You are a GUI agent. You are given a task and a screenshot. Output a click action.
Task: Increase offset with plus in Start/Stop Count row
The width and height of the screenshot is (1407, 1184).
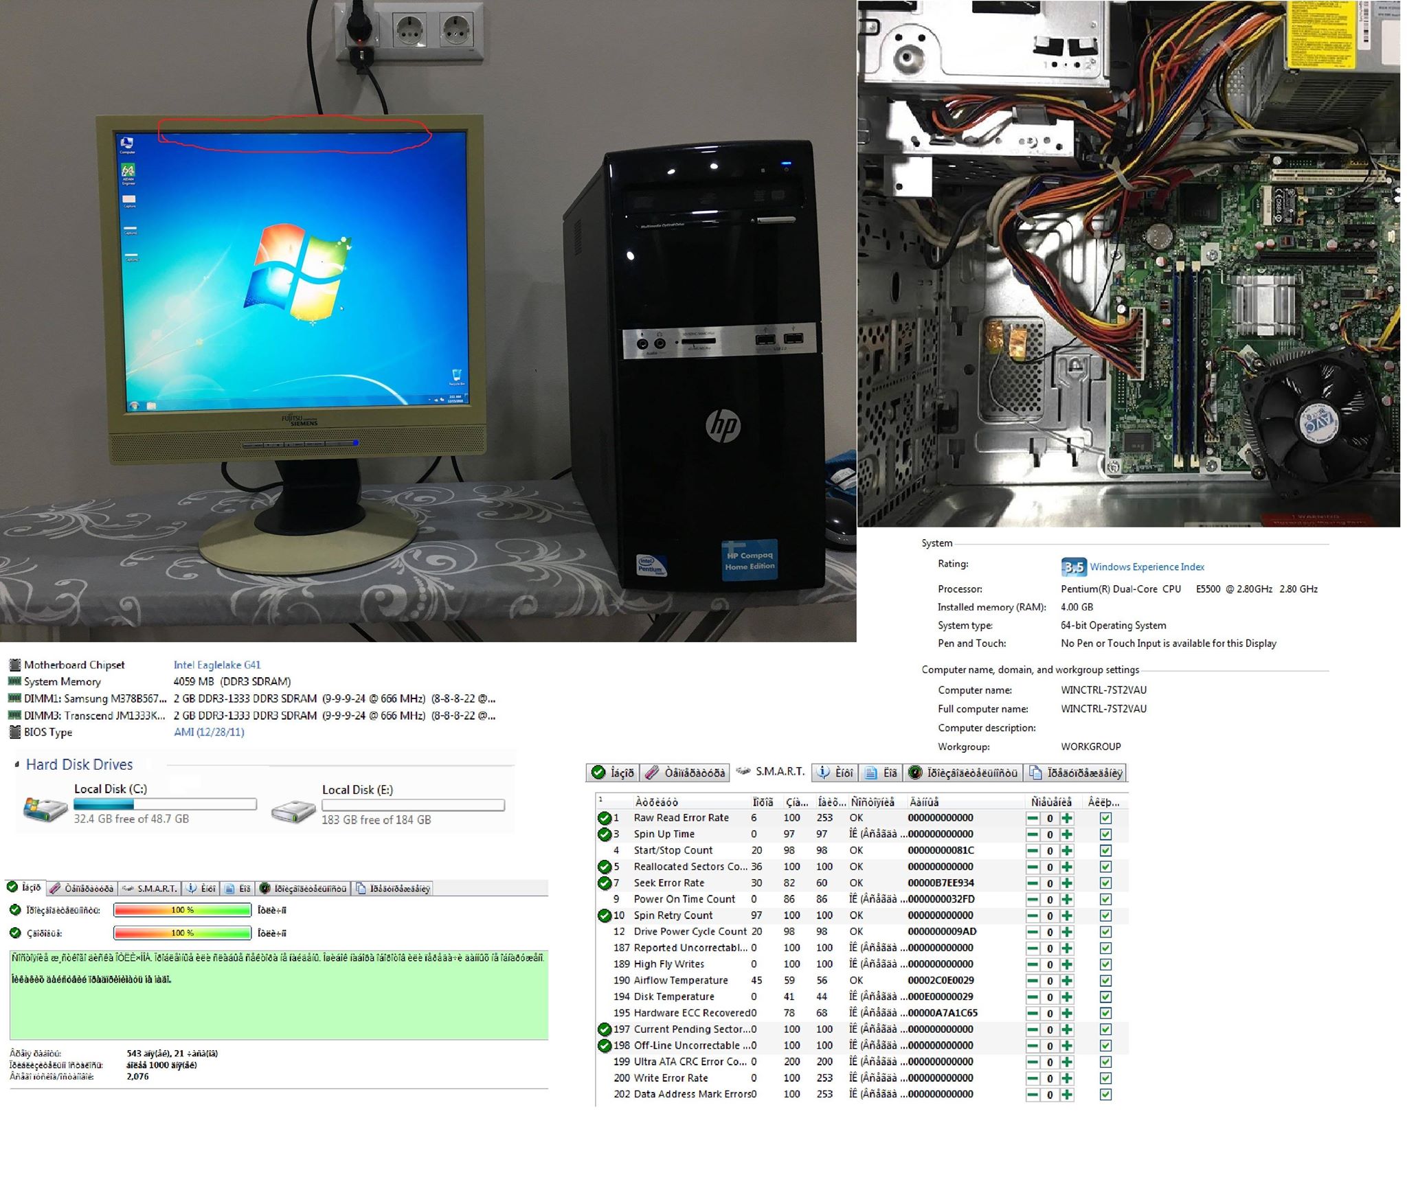(x=1067, y=851)
